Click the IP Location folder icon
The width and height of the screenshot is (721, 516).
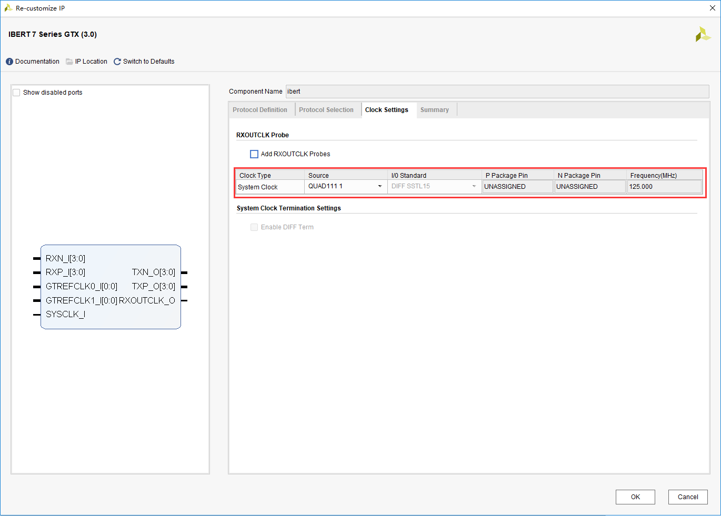(x=69, y=62)
